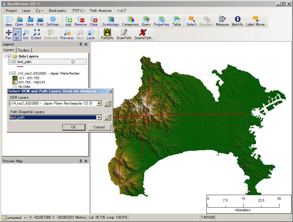Open the DEM Layers dropdown
Viewport: 293px width, 222px height.
99,103
